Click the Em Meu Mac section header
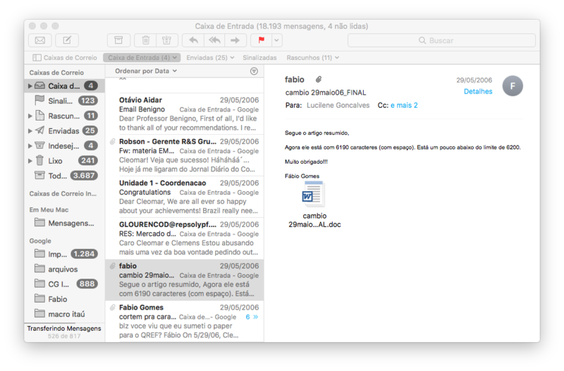 (49, 209)
